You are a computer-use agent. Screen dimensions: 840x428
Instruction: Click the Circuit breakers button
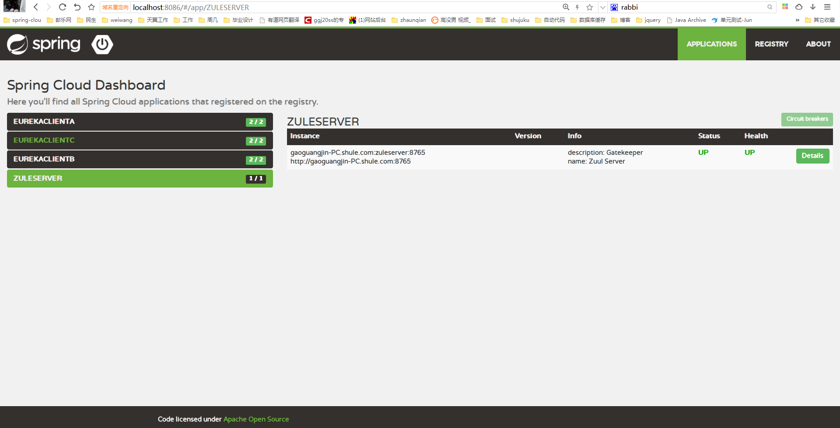(807, 119)
